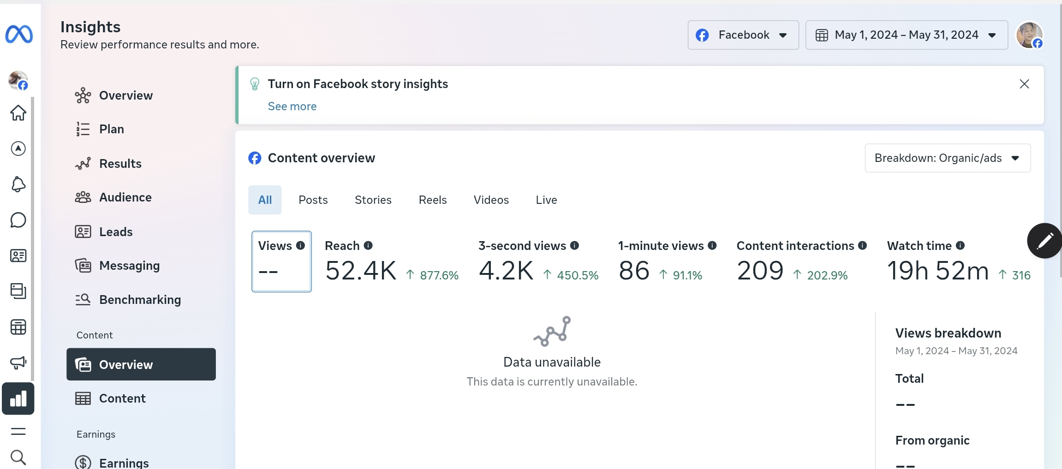Click info icon next to Reach
This screenshot has width=1062, height=469.
tap(368, 245)
